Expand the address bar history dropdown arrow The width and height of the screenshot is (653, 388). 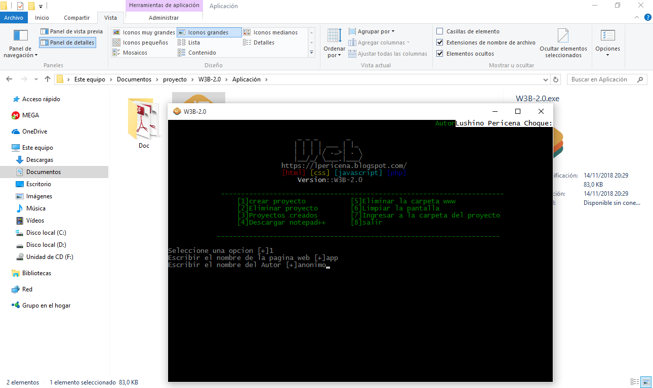[545, 79]
